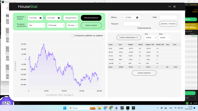Click the scenotaph username in Pokerdom
The height and width of the screenshot is (111, 198).
pos(193,5)
